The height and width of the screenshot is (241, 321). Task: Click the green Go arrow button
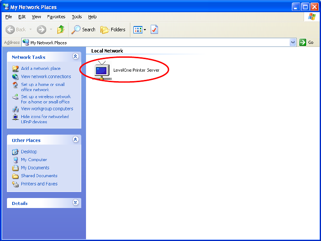(303, 43)
